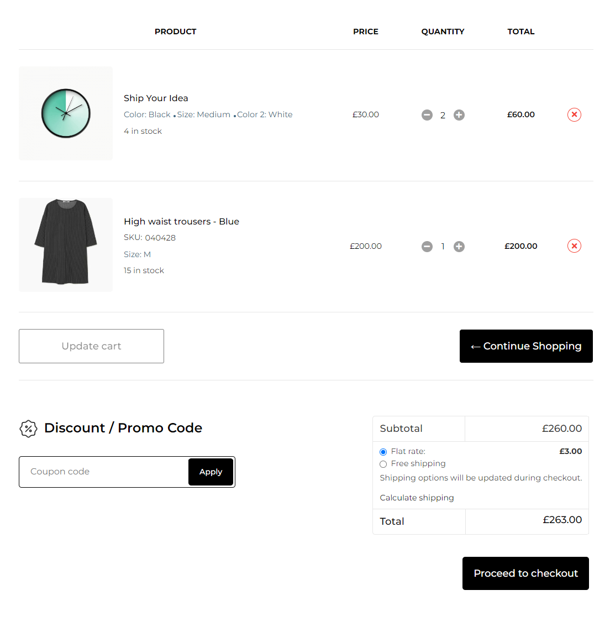Increase quantity of Ship Your Idea

pyautogui.click(x=459, y=115)
